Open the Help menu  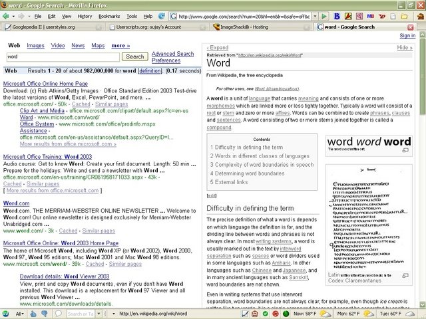[x=148, y=16]
